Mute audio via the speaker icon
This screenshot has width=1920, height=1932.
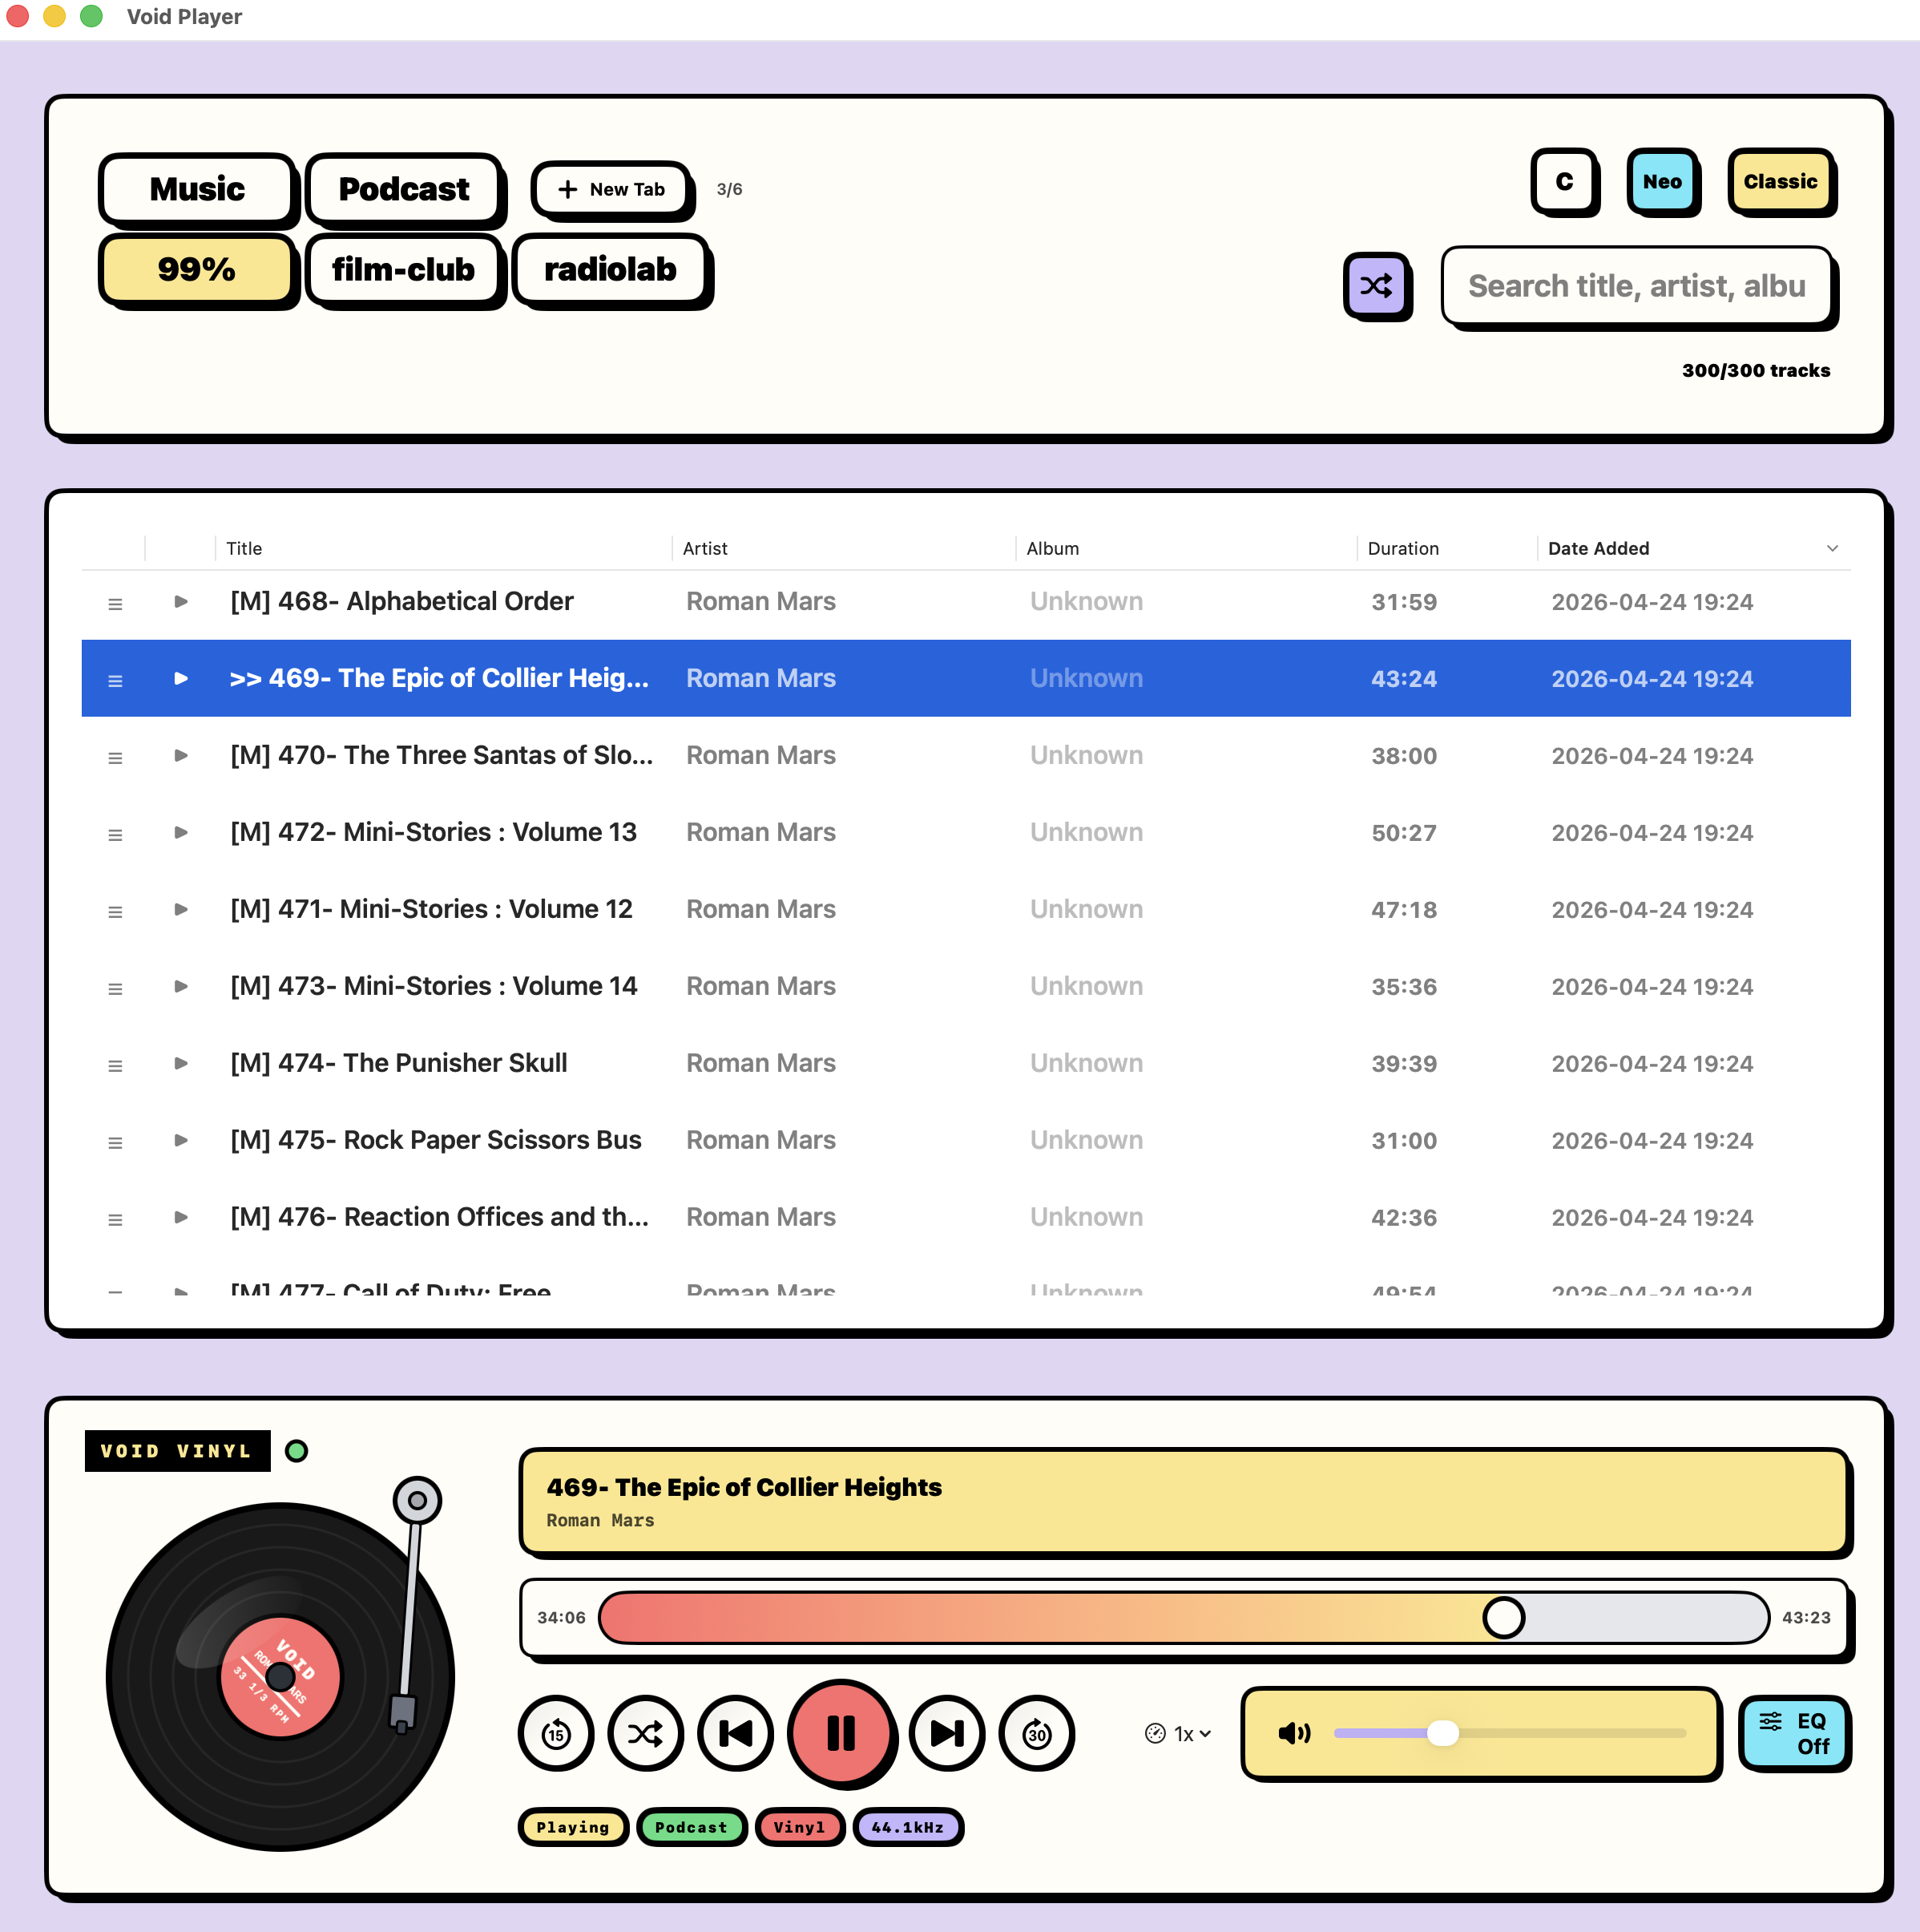(1293, 1733)
